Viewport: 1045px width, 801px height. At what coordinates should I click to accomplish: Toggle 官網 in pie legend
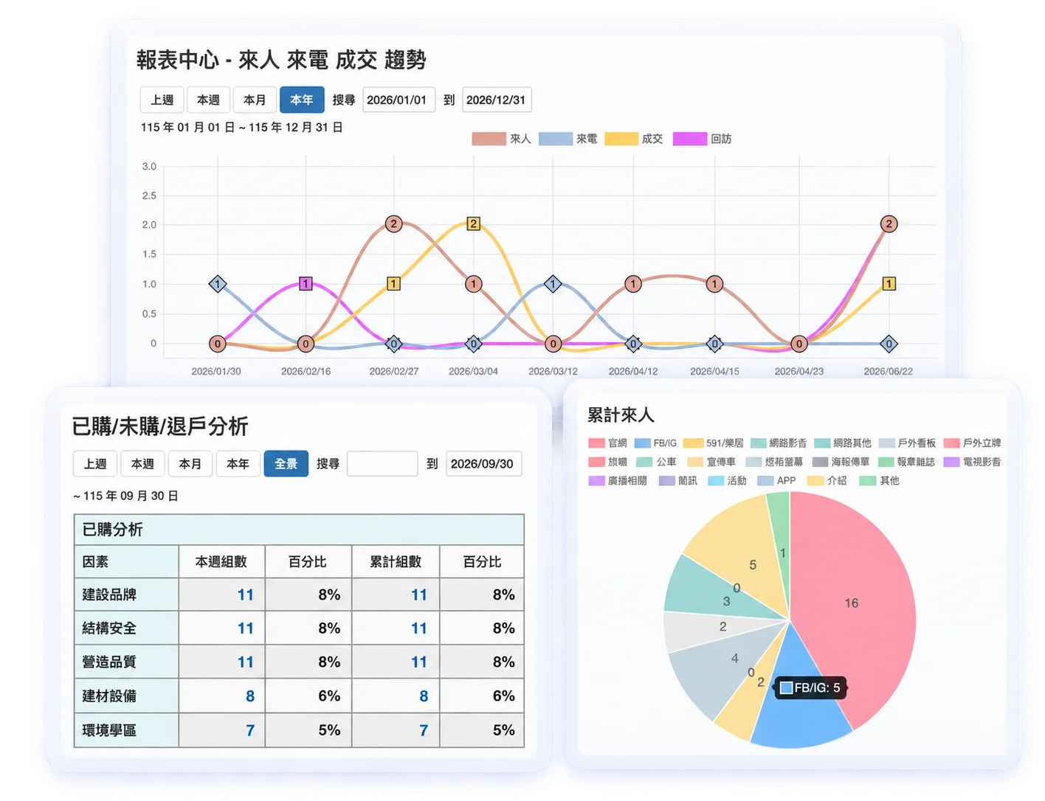coord(607,443)
